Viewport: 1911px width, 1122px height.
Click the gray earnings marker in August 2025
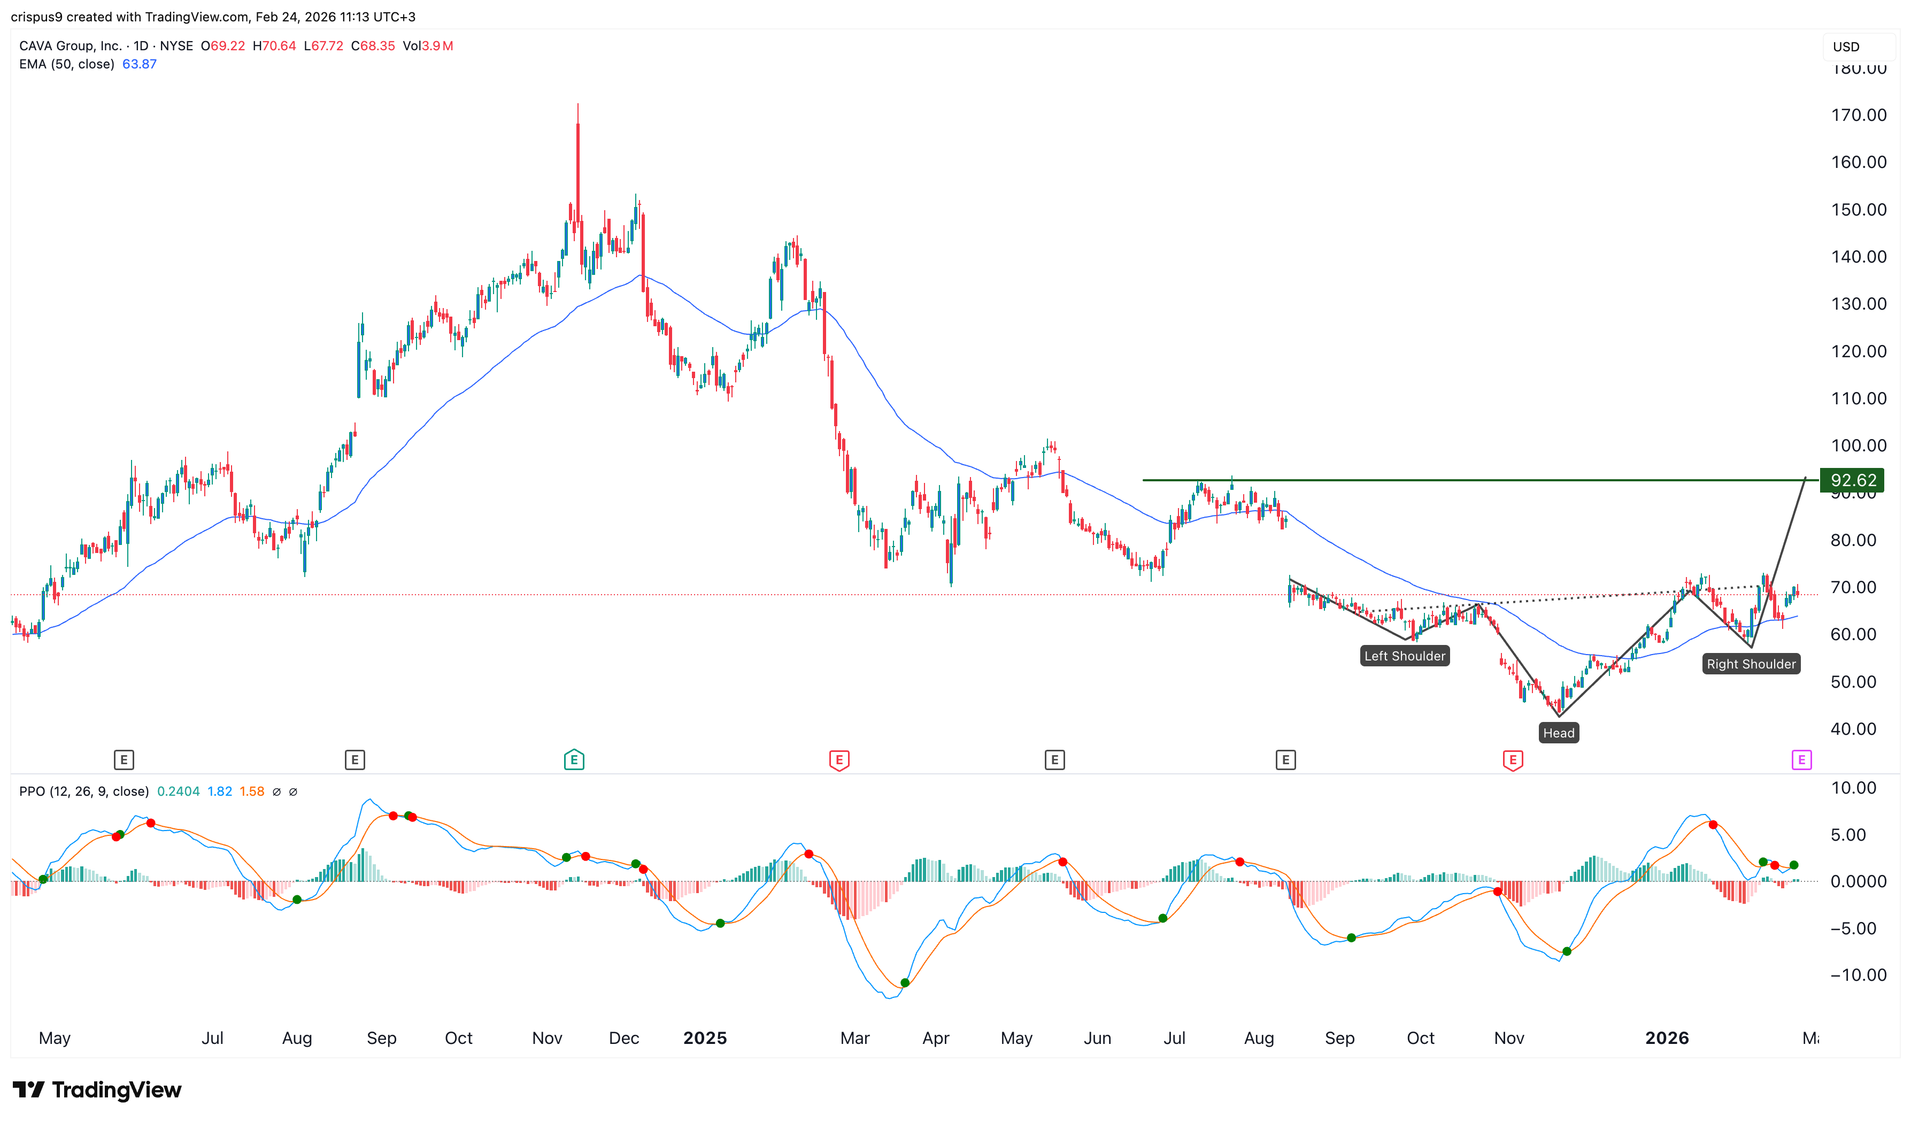tap(1285, 759)
